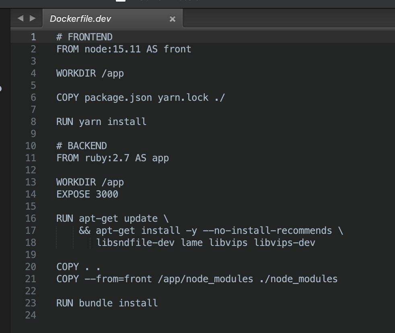Click on 'ruby:2.7' image name
Viewport: 395px width, 333px height.
[x=107, y=158]
